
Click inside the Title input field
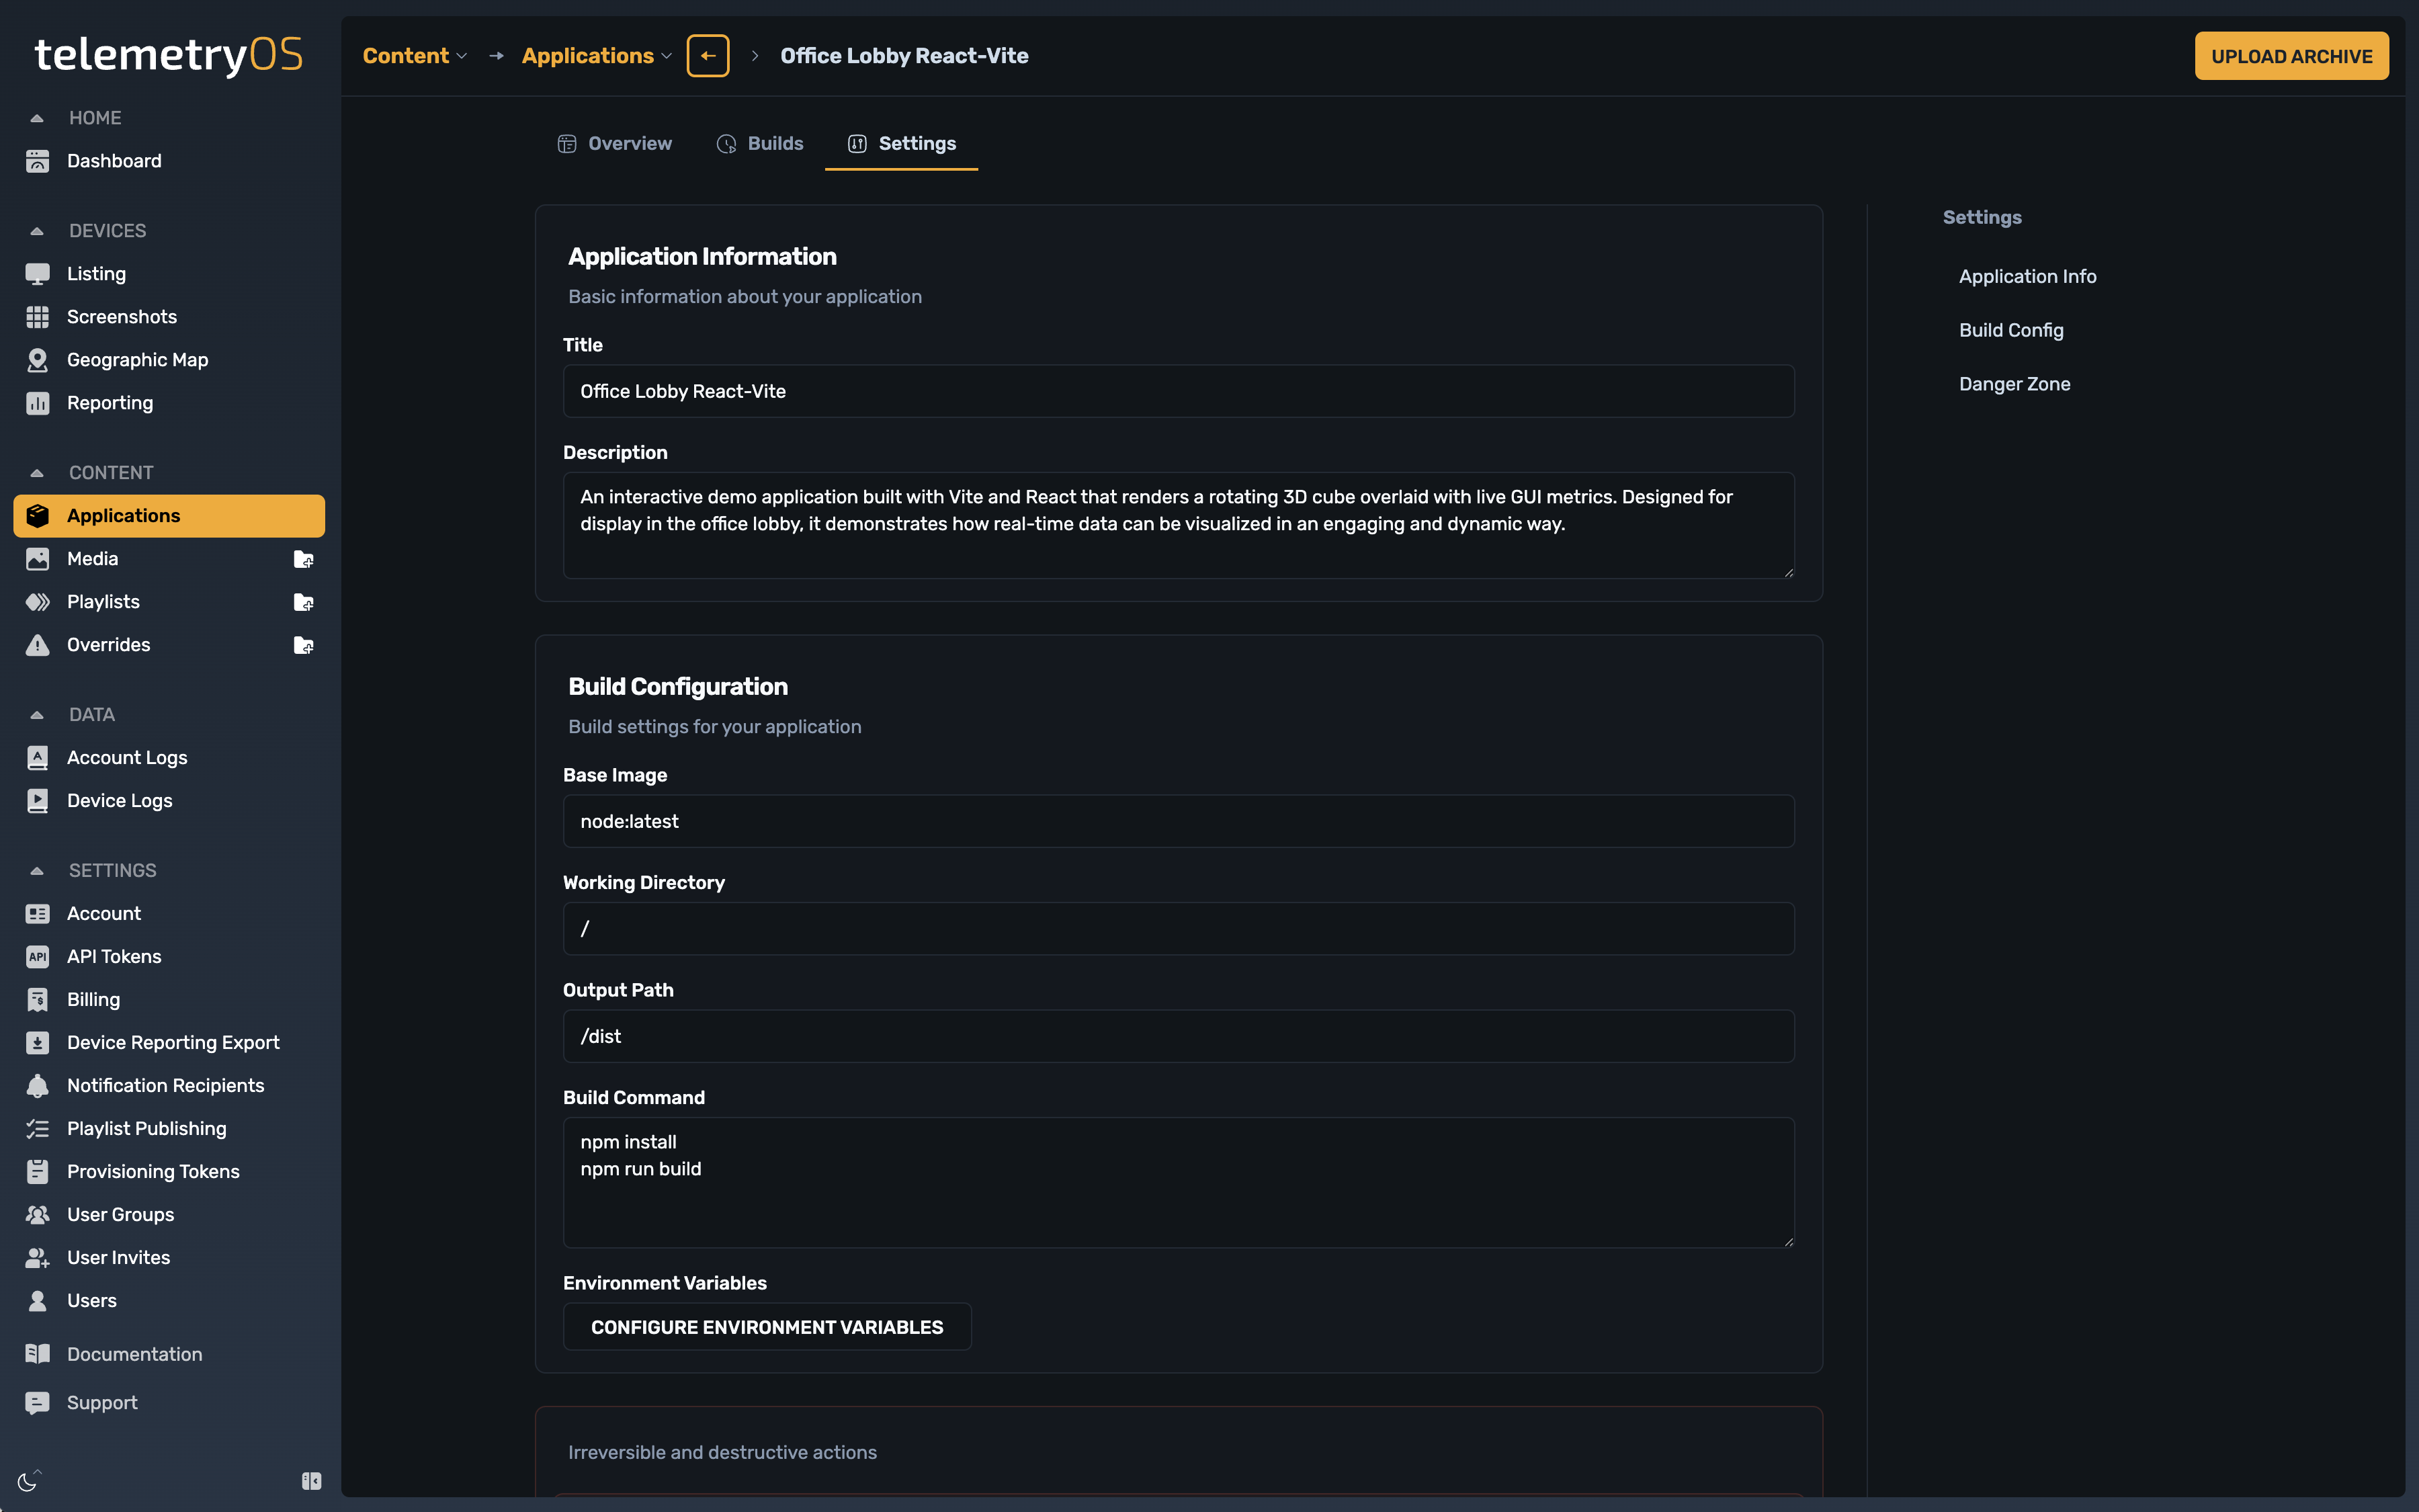pos(1177,391)
